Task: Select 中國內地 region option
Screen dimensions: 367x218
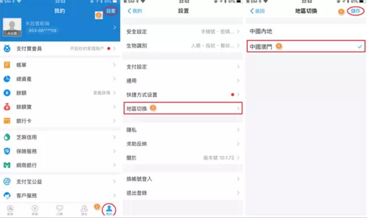Action: tap(306, 31)
